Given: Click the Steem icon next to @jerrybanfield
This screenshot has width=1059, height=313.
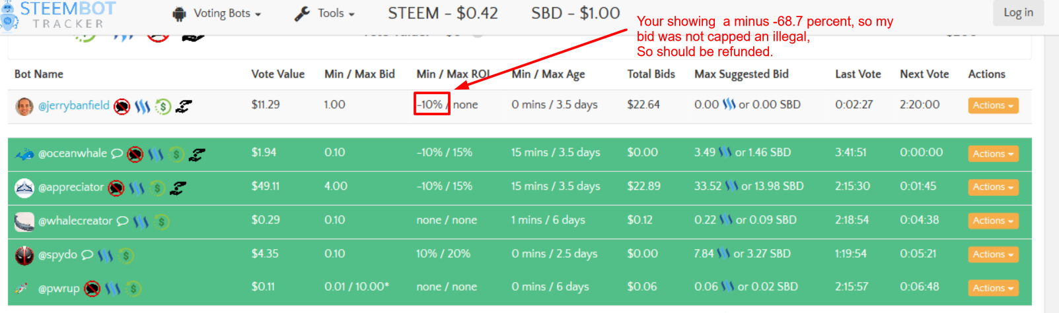Looking at the screenshot, I should [x=142, y=106].
